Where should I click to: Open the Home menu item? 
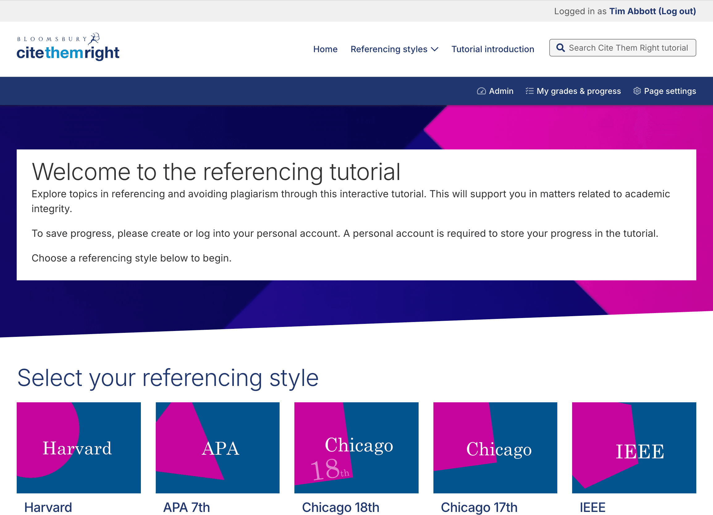[x=325, y=49]
